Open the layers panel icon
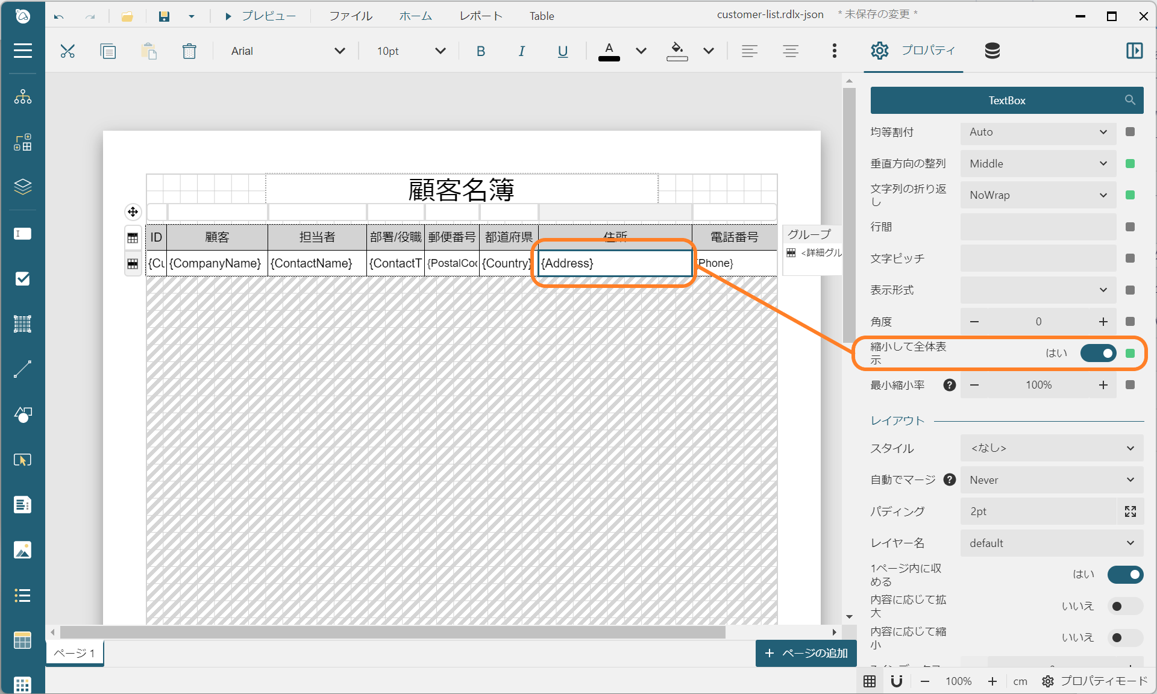This screenshot has height=694, width=1157. 22,187
